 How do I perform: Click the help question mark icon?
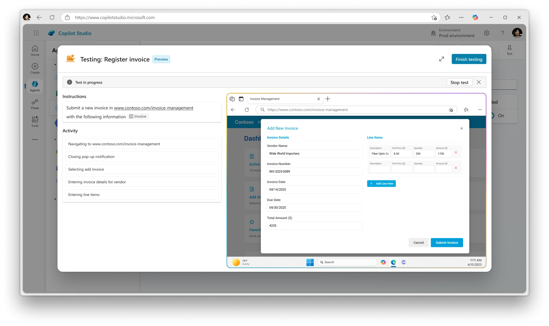click(x=502, y=33)
